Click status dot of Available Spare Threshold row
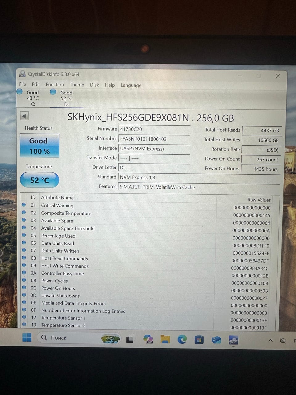The width and height of the screenshot is (296, 395). pyautogui.click(x=24, y=227)
